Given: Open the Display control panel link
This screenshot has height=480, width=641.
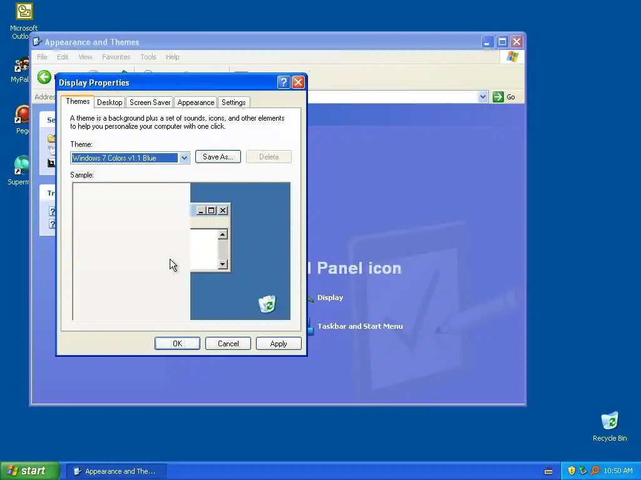Looking at the screenshot, I should (330, 297).
